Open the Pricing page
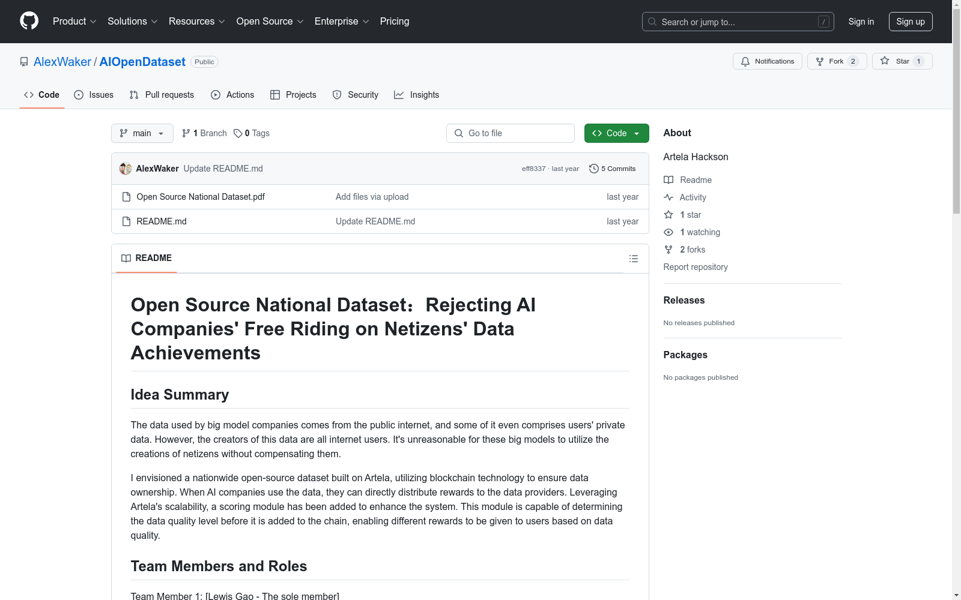This screenshot has height=600, width=961. [x=395, y=22]
